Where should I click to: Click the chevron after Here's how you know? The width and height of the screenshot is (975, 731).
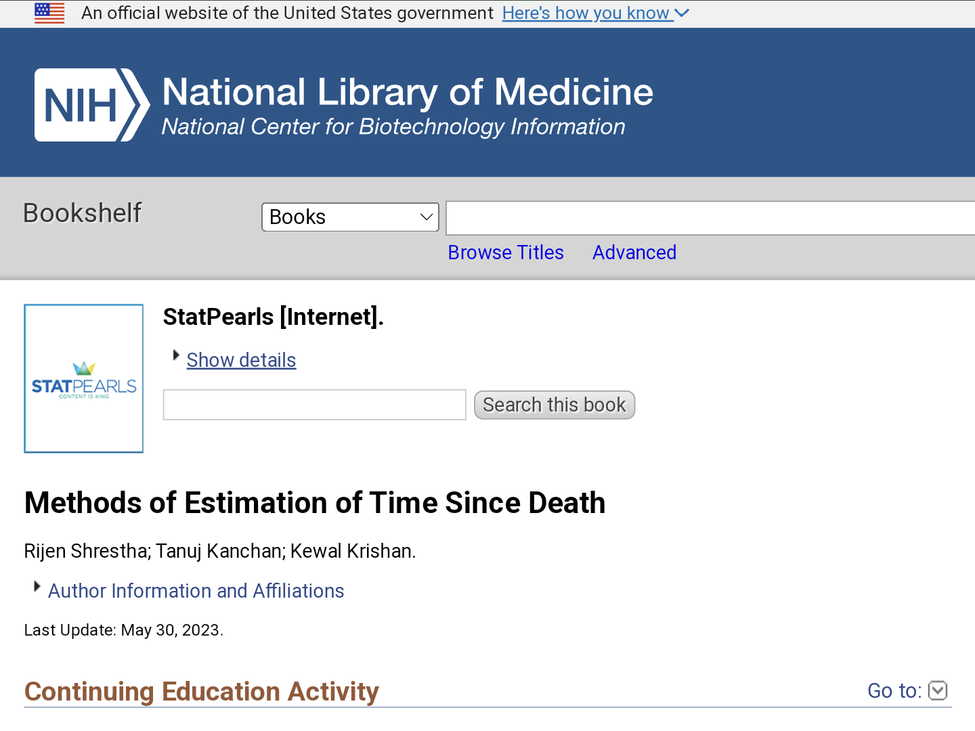(x=682, y=14)
